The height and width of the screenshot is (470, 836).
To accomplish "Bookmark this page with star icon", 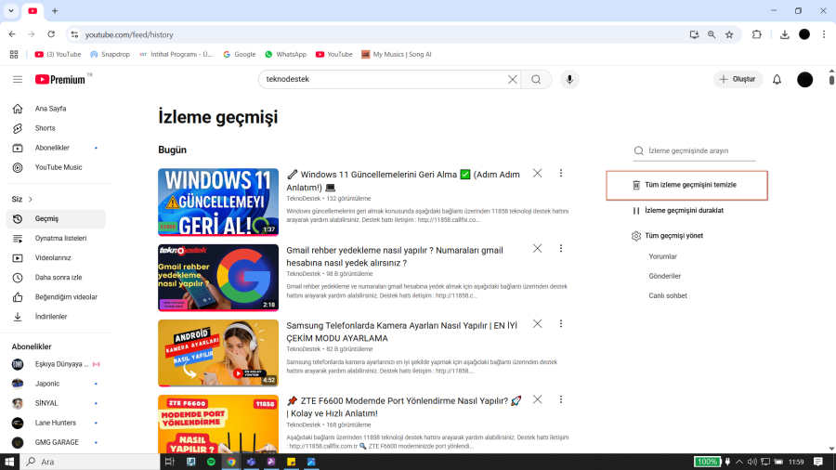I will (729, 34).
